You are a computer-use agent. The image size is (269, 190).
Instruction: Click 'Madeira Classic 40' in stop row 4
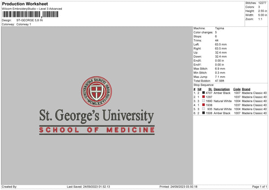tap(254, 105)
